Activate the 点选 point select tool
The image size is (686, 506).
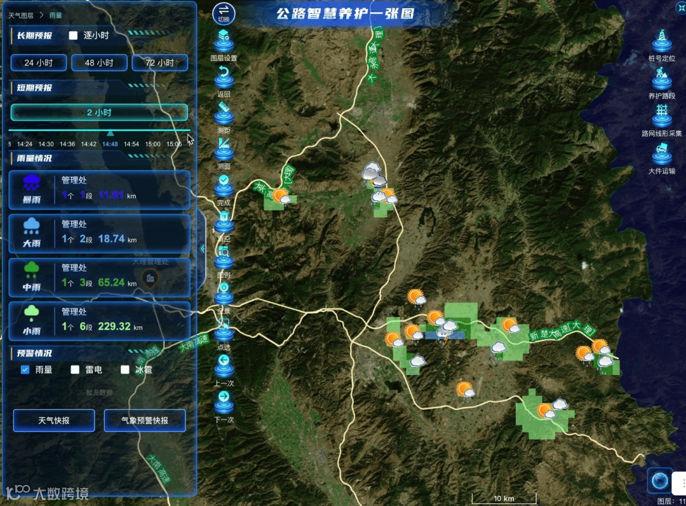click(x=224, y=331)
